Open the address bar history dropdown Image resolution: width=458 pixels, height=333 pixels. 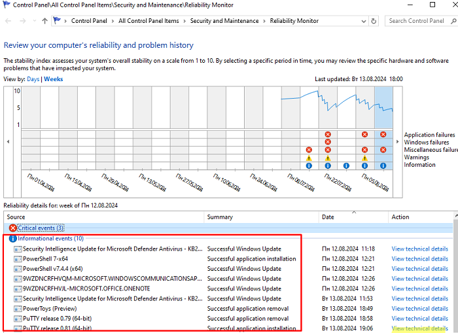click(364, 21)
